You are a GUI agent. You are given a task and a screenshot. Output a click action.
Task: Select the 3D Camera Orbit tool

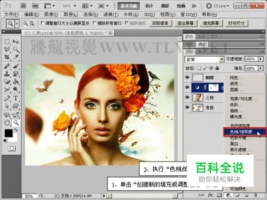pos(15,115)
